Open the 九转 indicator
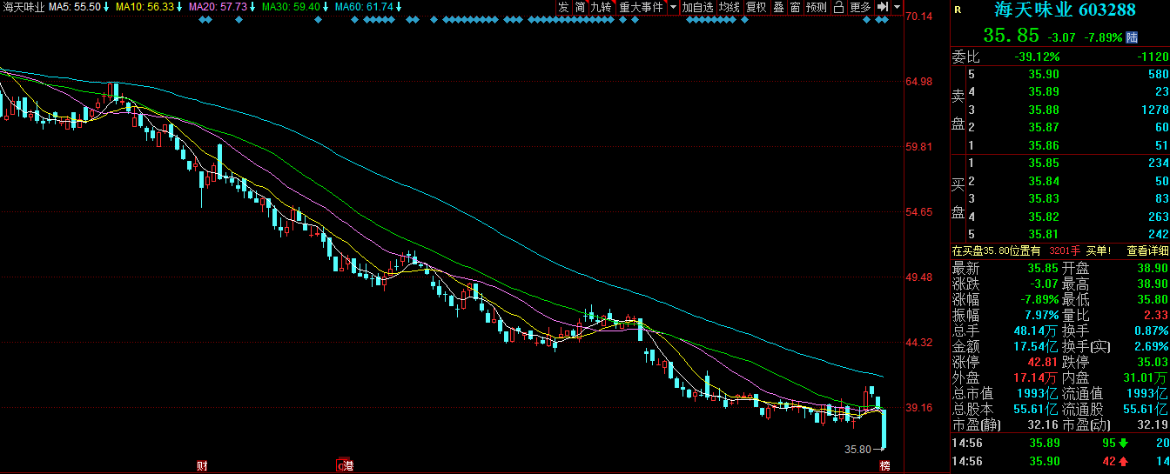The height and width of the screenshot is (474, 1170). tap(601, 7)
